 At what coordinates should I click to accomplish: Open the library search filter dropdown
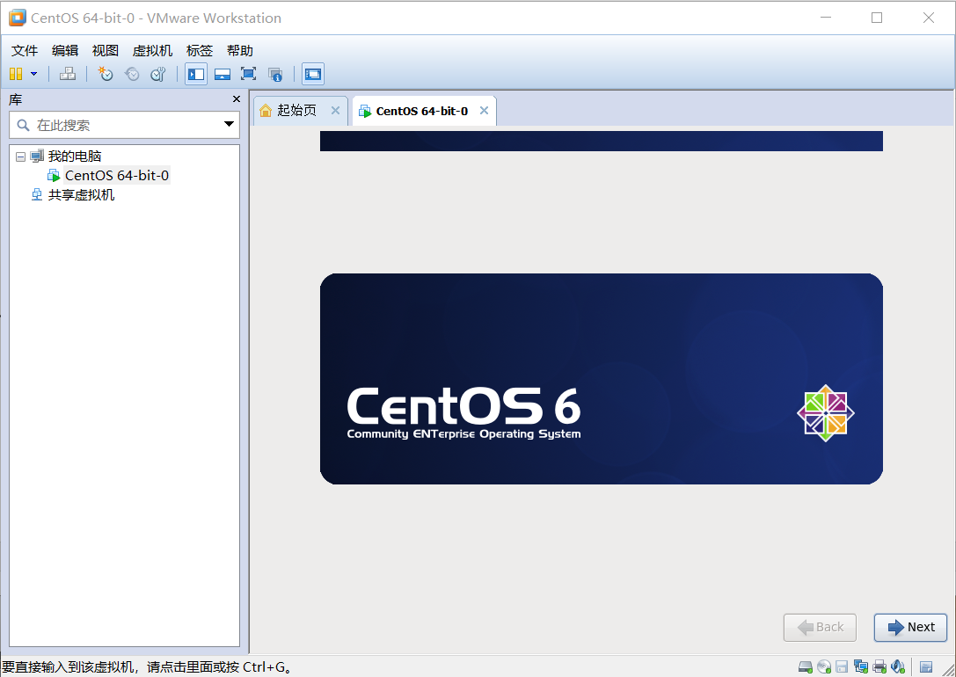click(230, 124)
